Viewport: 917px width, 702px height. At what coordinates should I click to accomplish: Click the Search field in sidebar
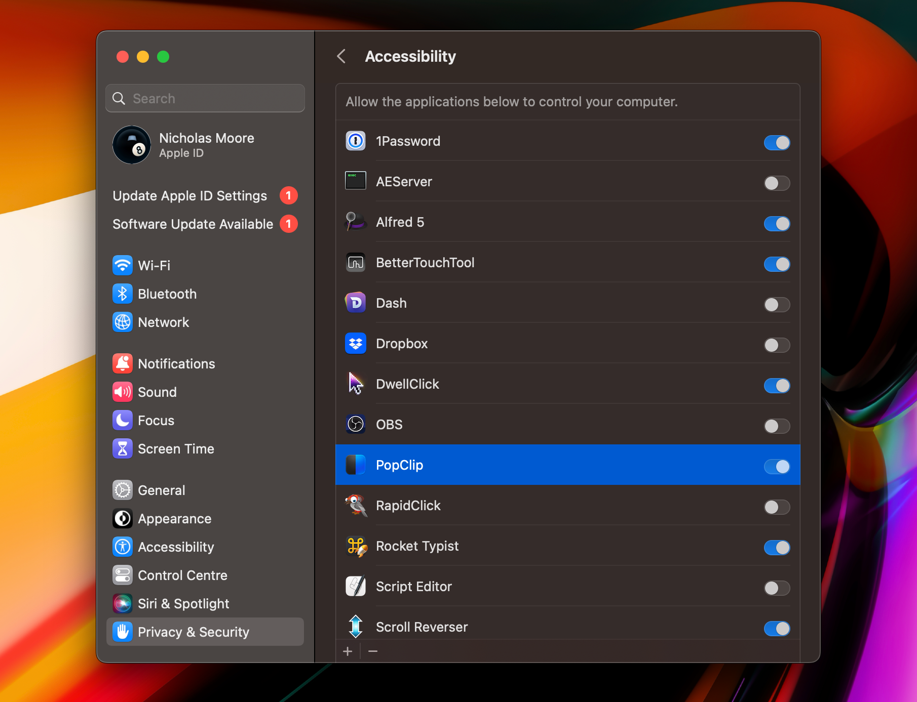click(x=205, y=98)
